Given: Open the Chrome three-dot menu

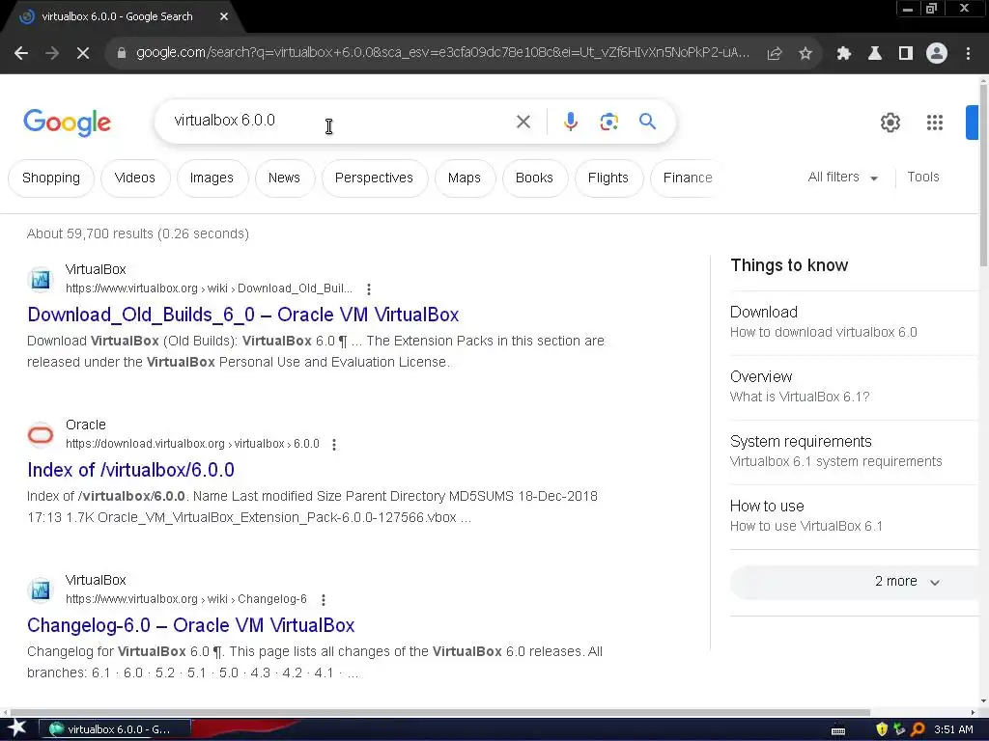Looking at the screenshot, I should (968, 54).
